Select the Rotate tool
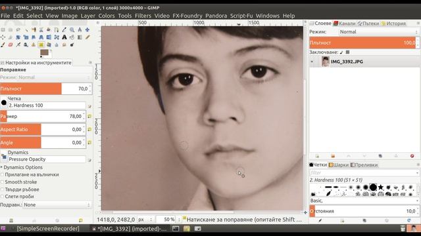Image resolution: width=421 pixels, height=236 pixels. point(18,37)
